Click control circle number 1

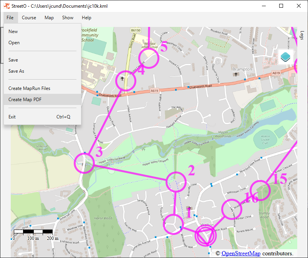point(175,223)
